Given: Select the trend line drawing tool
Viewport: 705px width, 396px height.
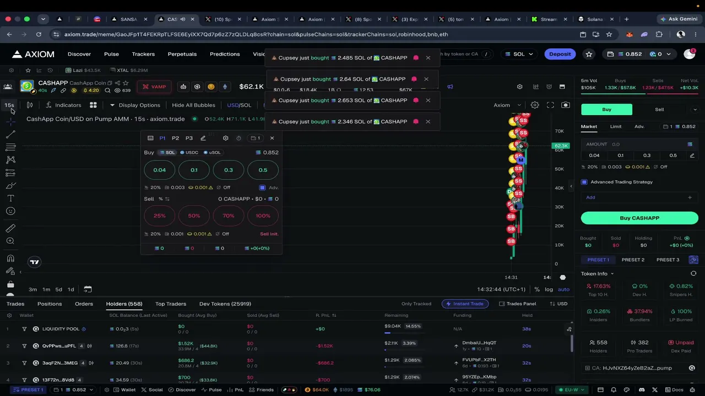Looking at the screenshot, I should pyautogui.click(x=10, y=134).
